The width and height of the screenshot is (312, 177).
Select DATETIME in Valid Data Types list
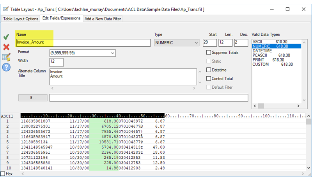coord(261,51)
